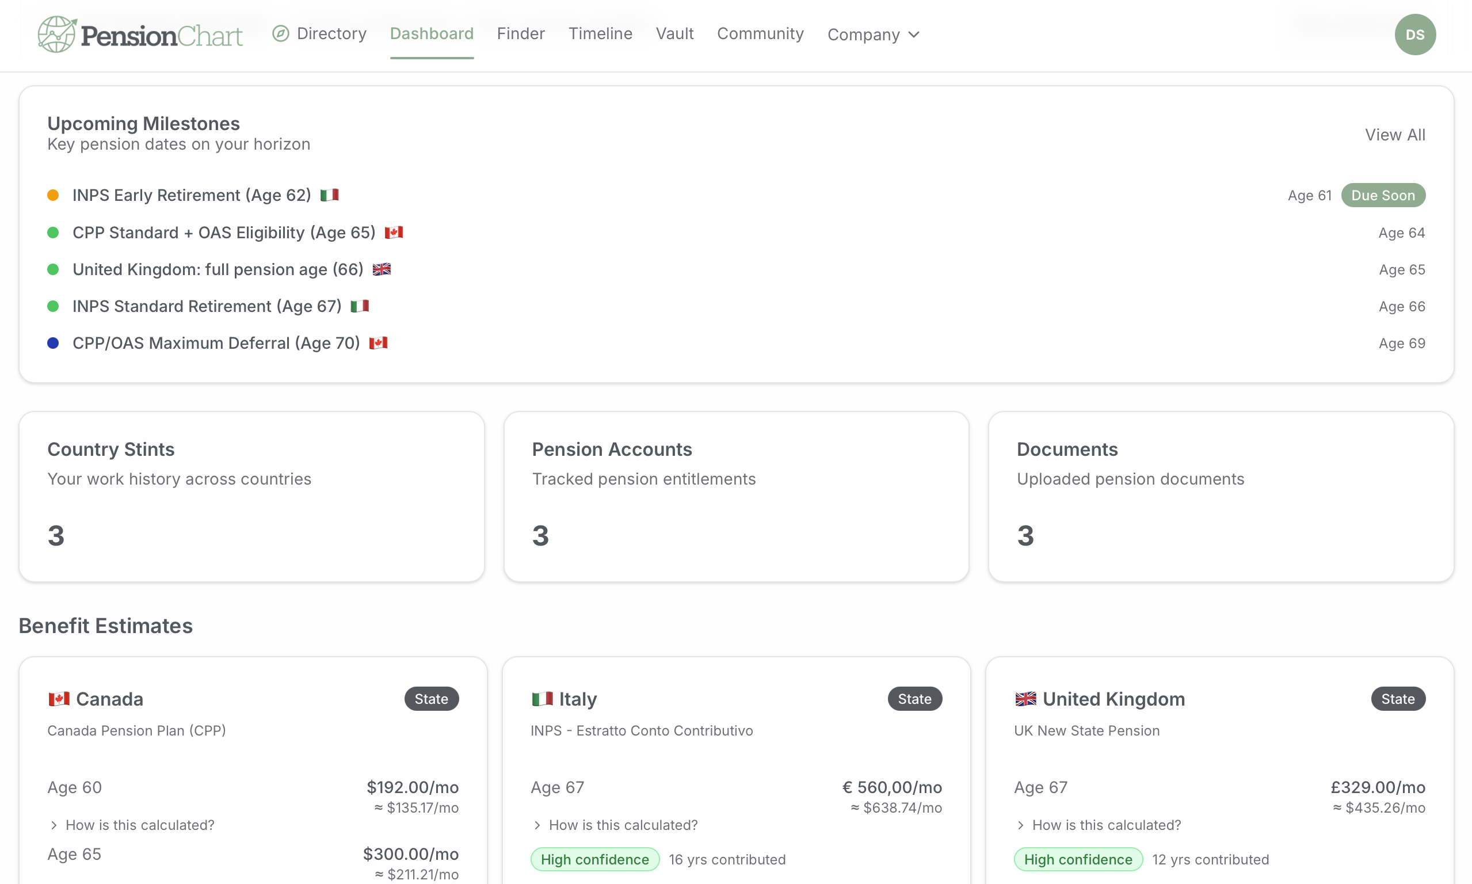Click orange dot for INPS Early Retirement

(53, 195)
